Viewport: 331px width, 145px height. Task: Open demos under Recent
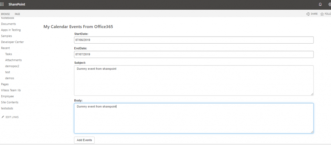point(10,78)
